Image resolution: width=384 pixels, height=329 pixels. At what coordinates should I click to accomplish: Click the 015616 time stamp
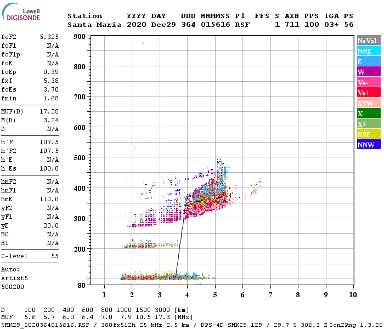tap(215, 25)
